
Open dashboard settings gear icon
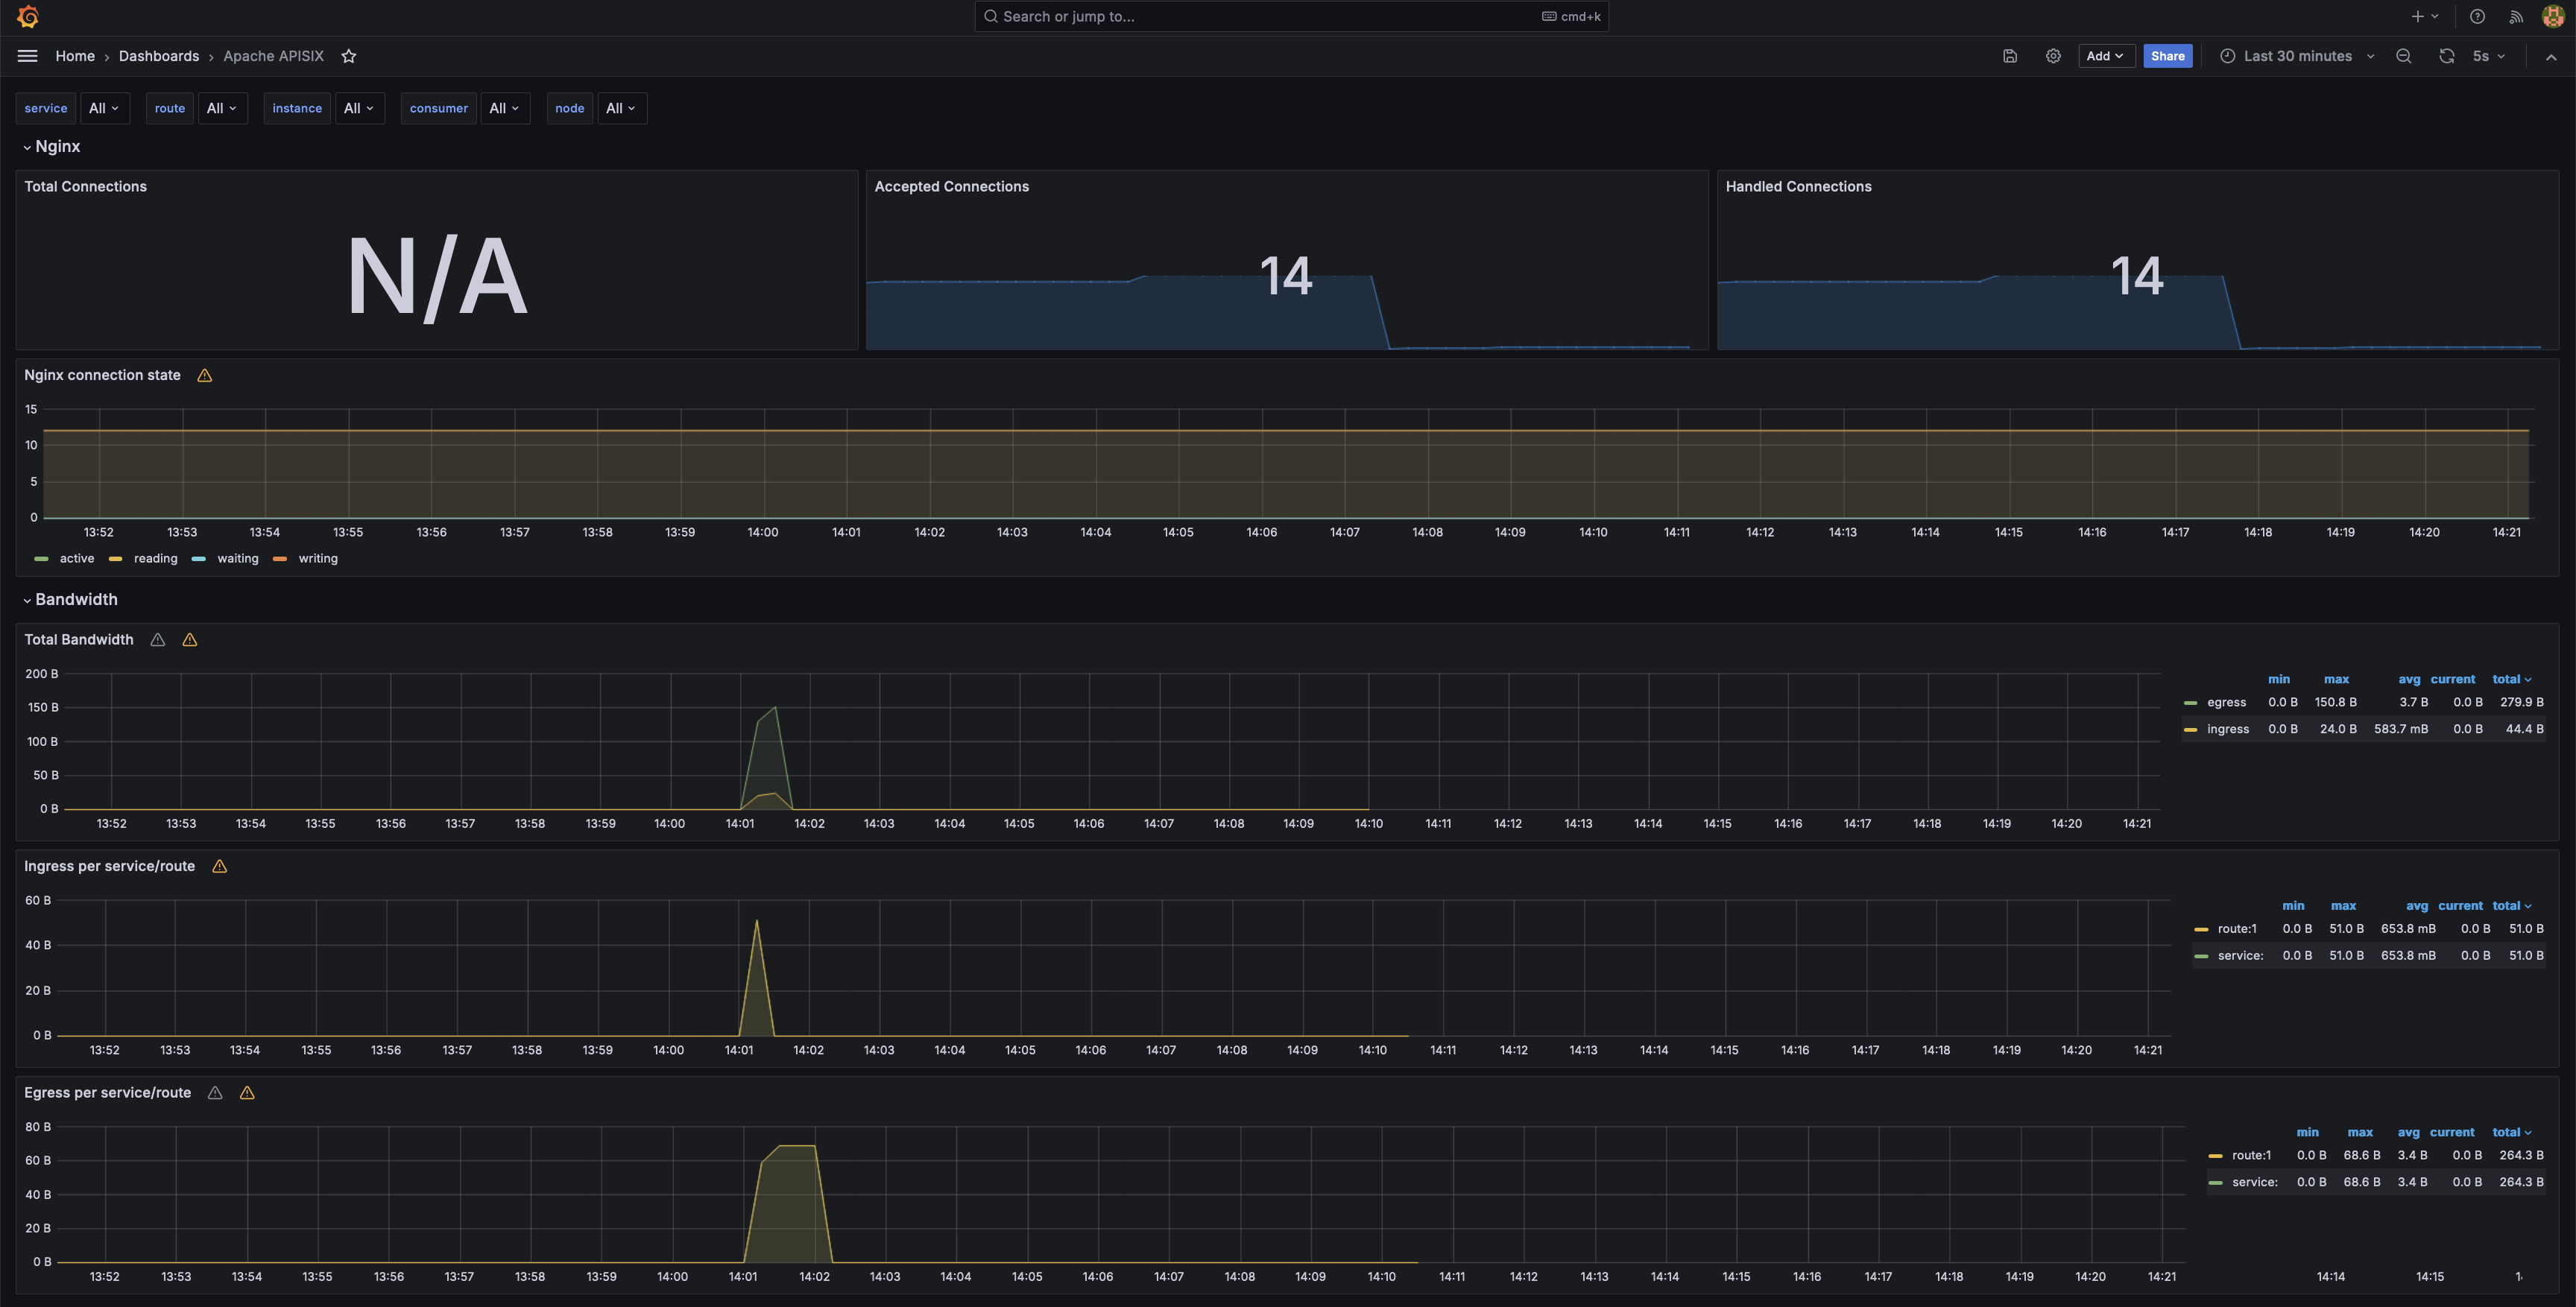(x=2053, y=56)
